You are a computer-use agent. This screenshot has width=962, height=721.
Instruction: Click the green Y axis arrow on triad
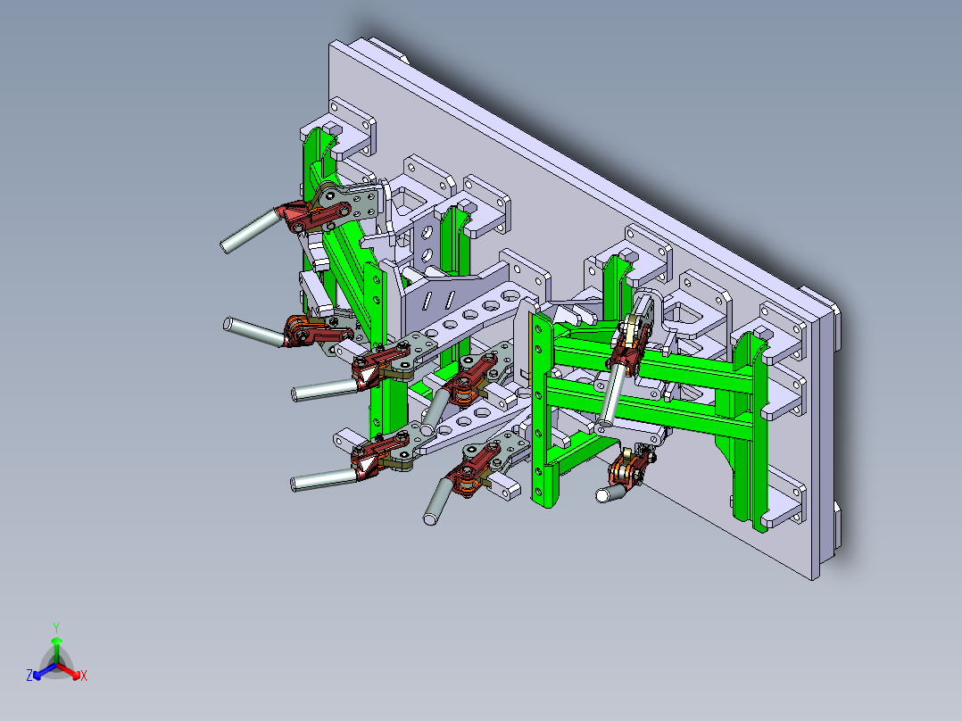tap(56, 648)
